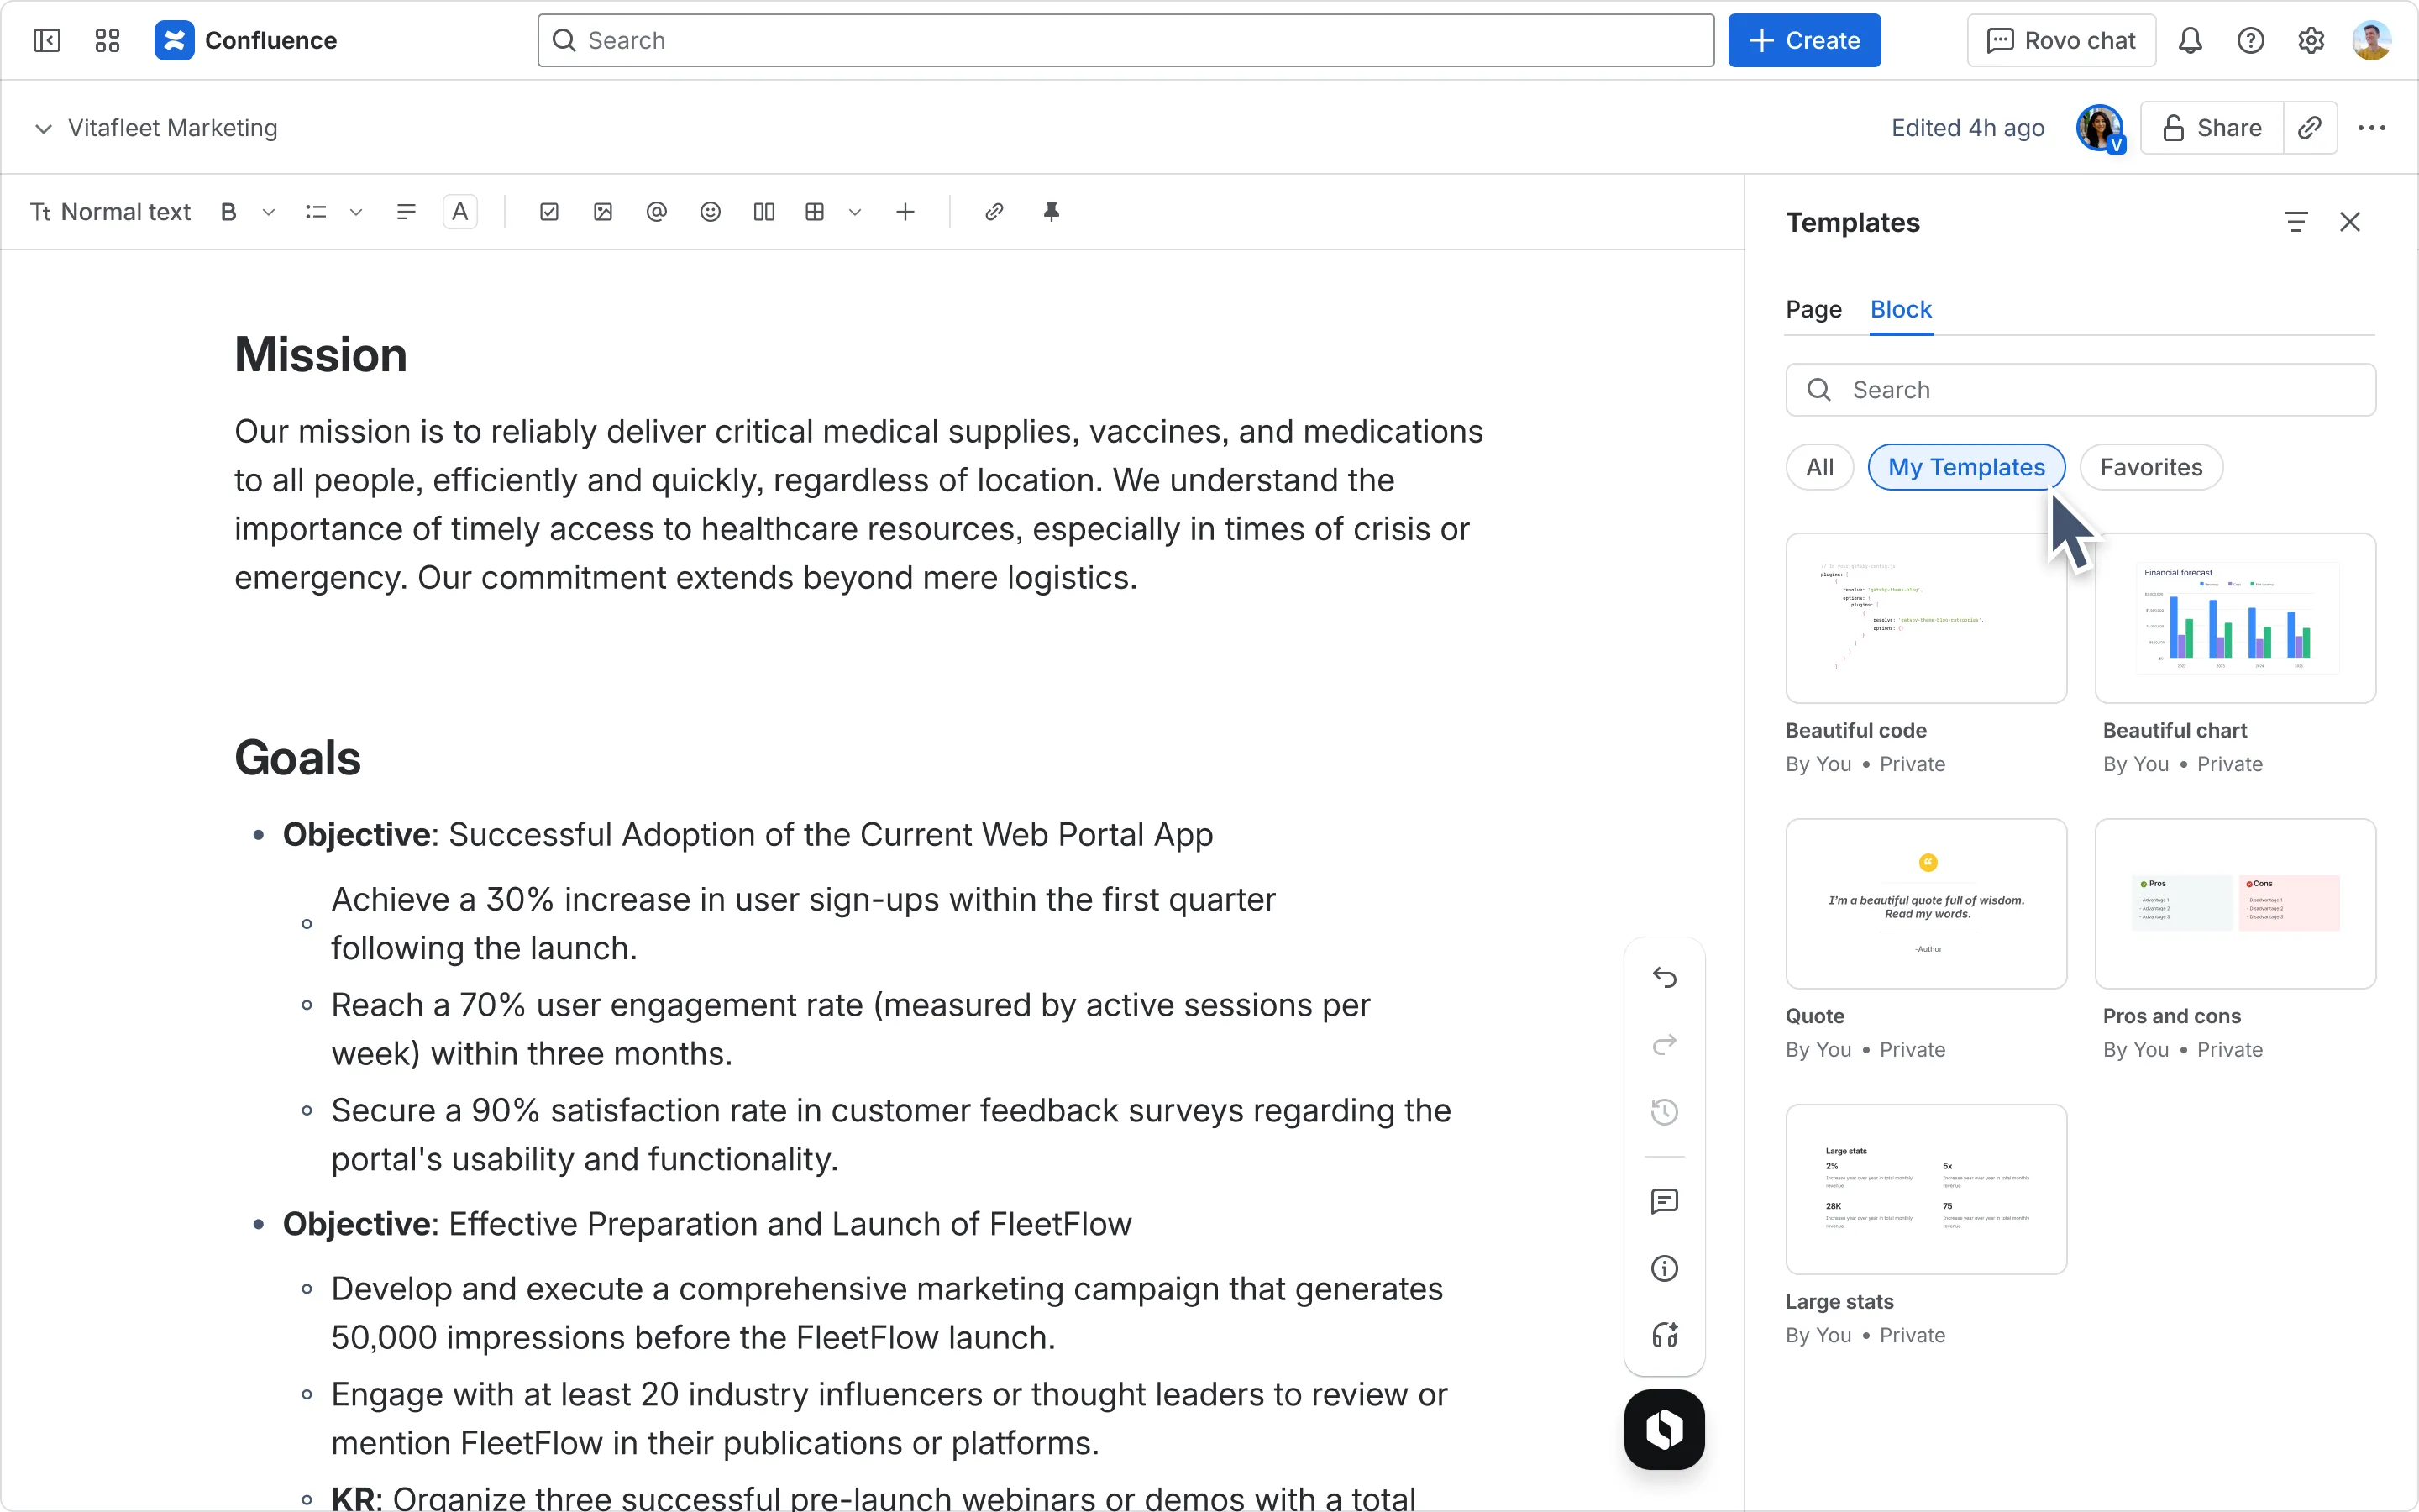This screenshot has width=2419, height=1512.
Task: Insert an emoji
Action: [x=711, y=212]
